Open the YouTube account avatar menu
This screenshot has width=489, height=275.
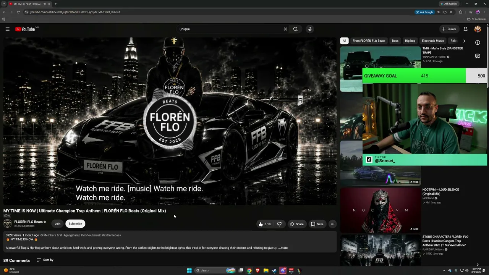pyautogui.click(x=478, y=29)
